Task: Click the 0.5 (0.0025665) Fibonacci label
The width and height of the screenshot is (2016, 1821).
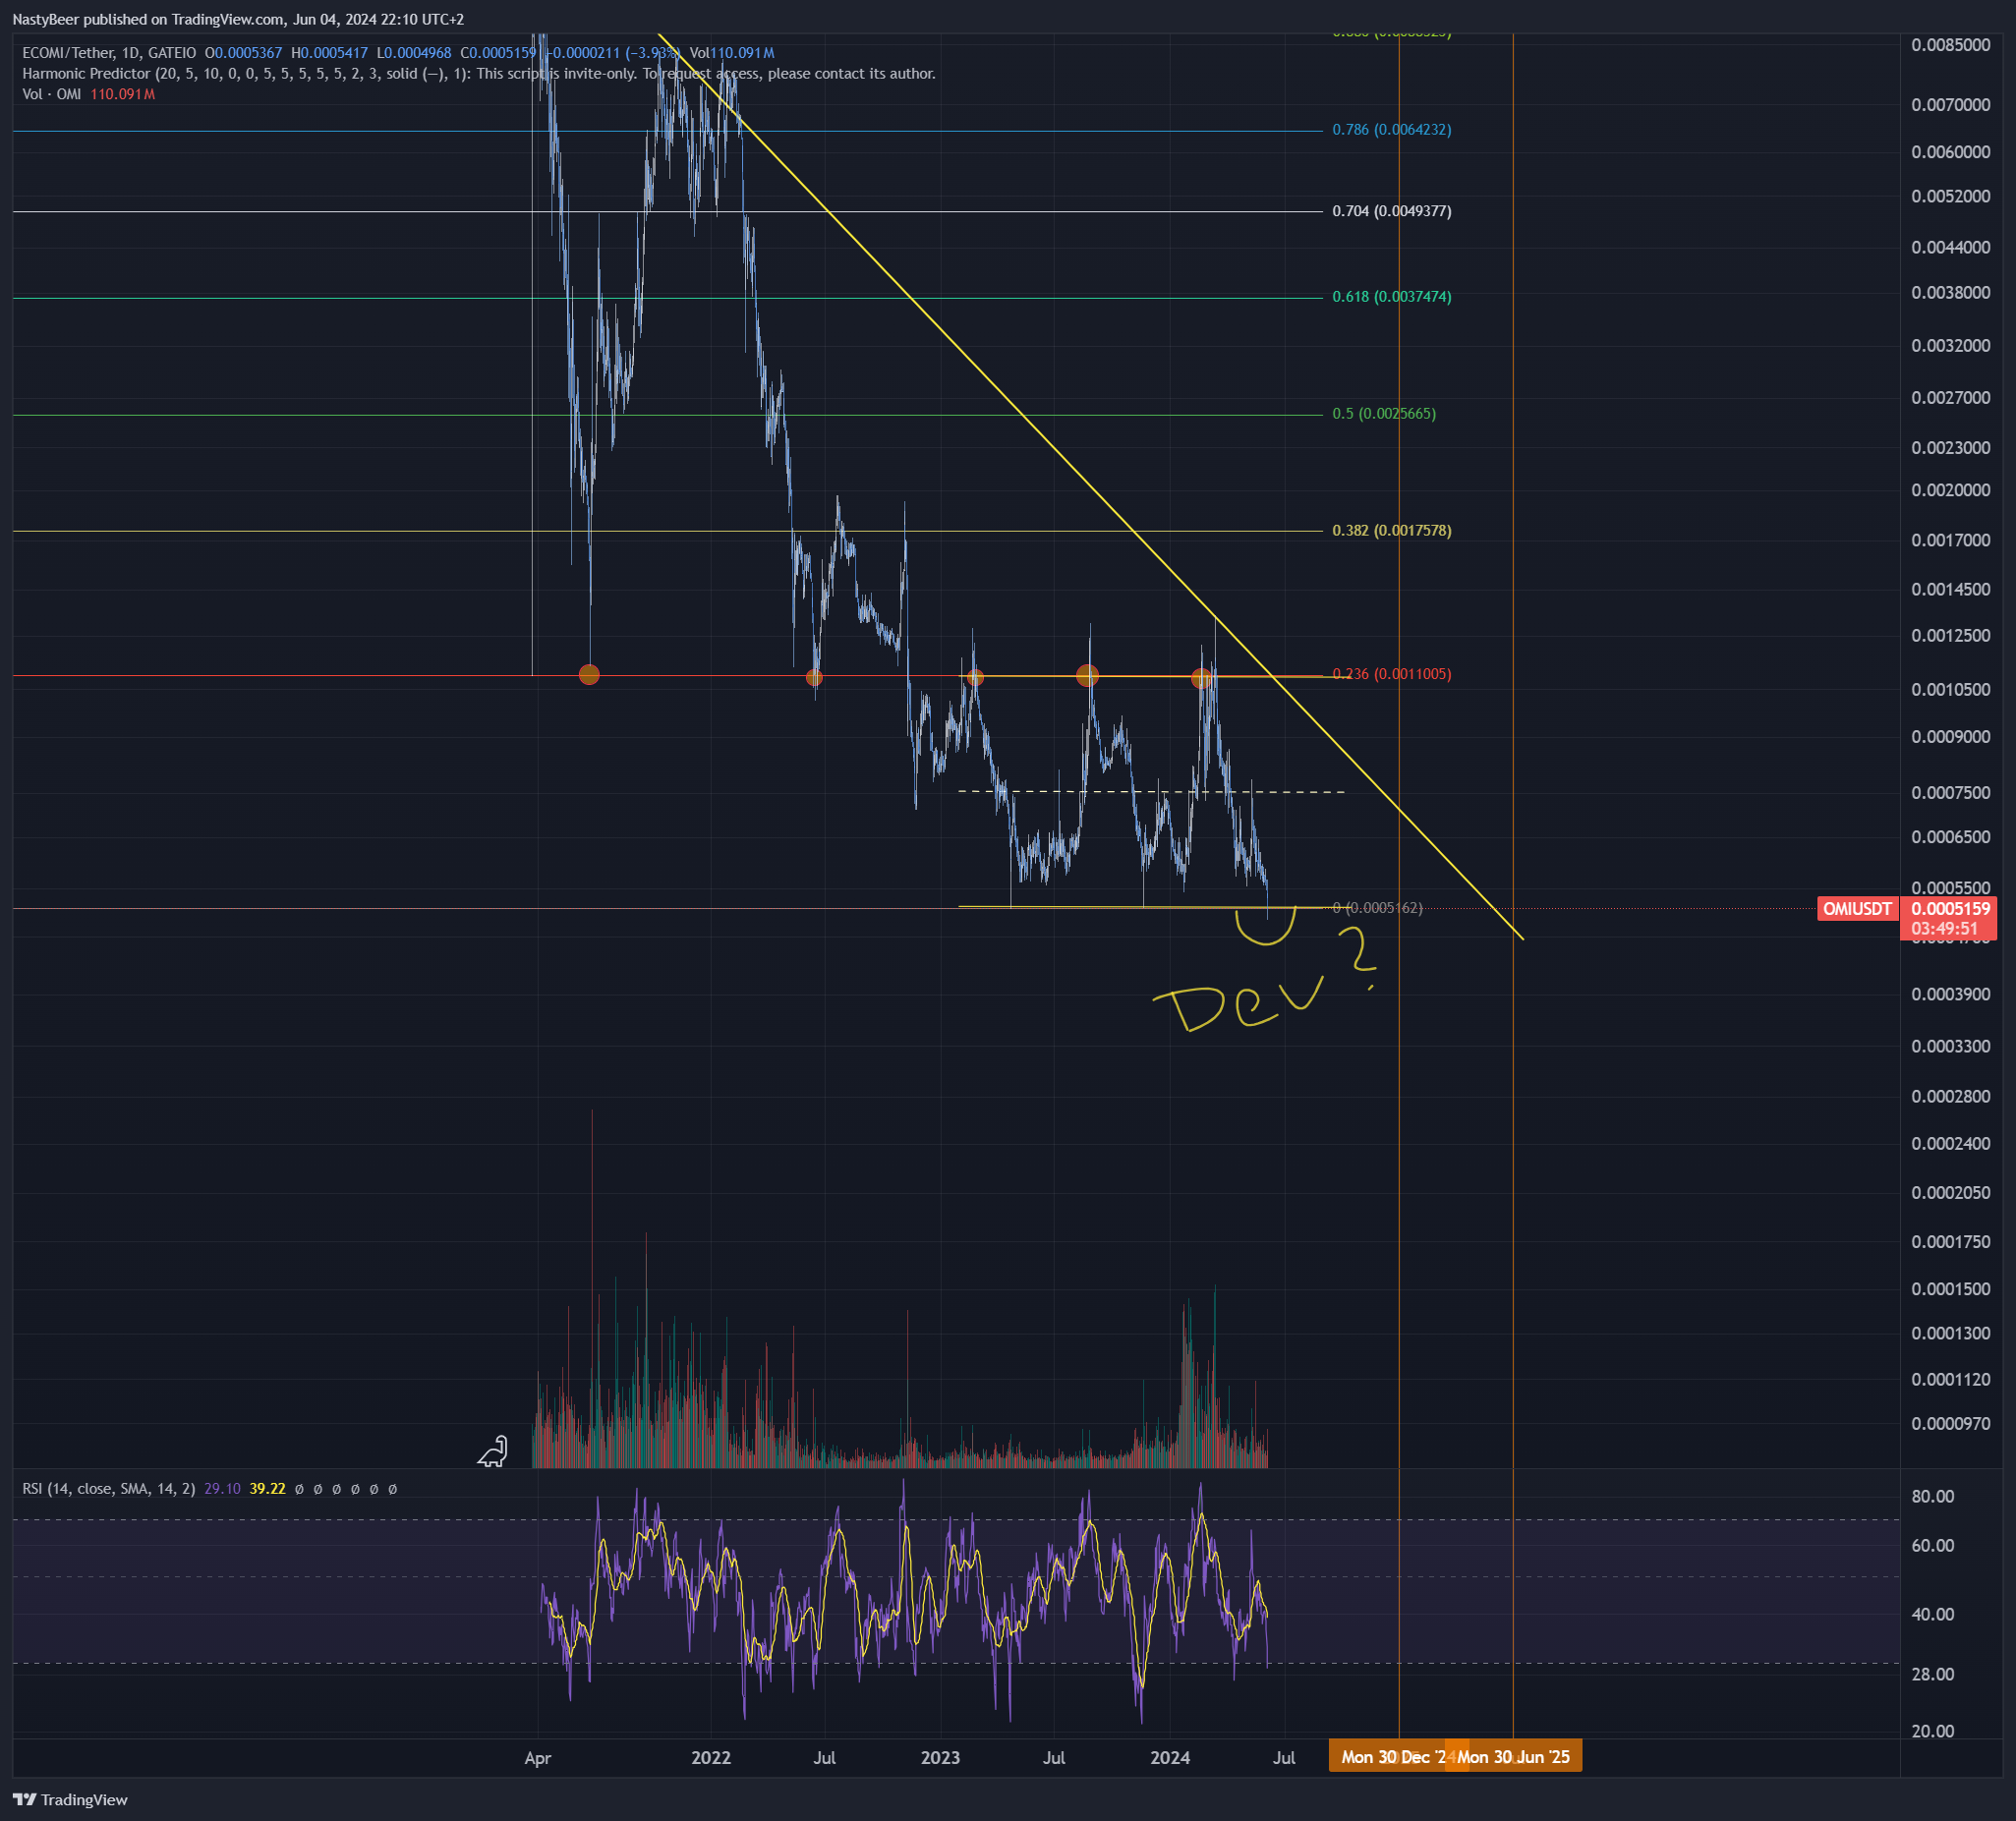Action: [1384, 414]
